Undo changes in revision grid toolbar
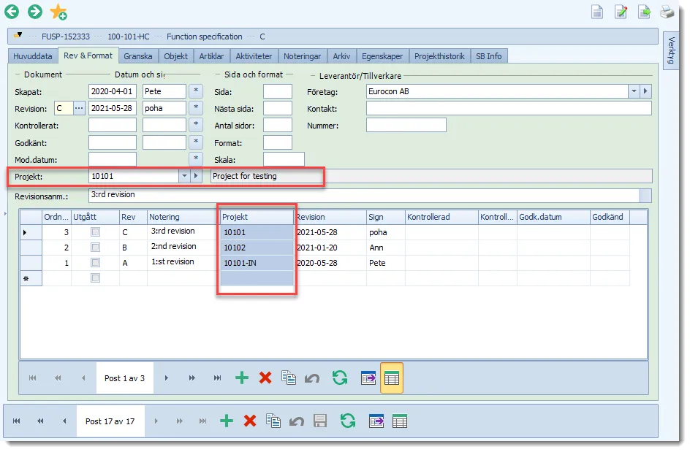This screenshot has height=452, width=690. tap(312, 378)
